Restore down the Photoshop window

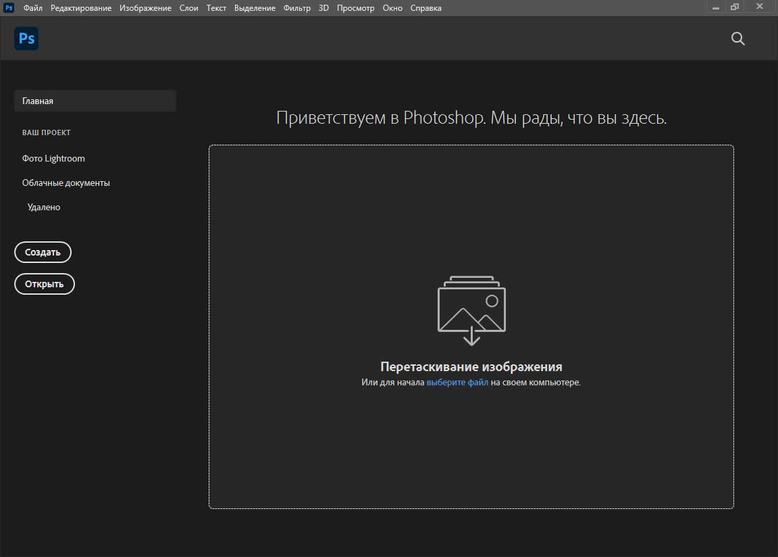click(x=735, y=7)
